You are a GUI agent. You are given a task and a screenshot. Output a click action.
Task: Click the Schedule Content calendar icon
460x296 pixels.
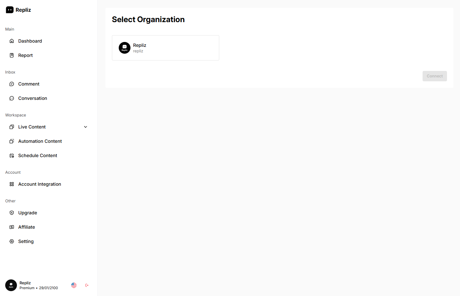pos(12,155)
